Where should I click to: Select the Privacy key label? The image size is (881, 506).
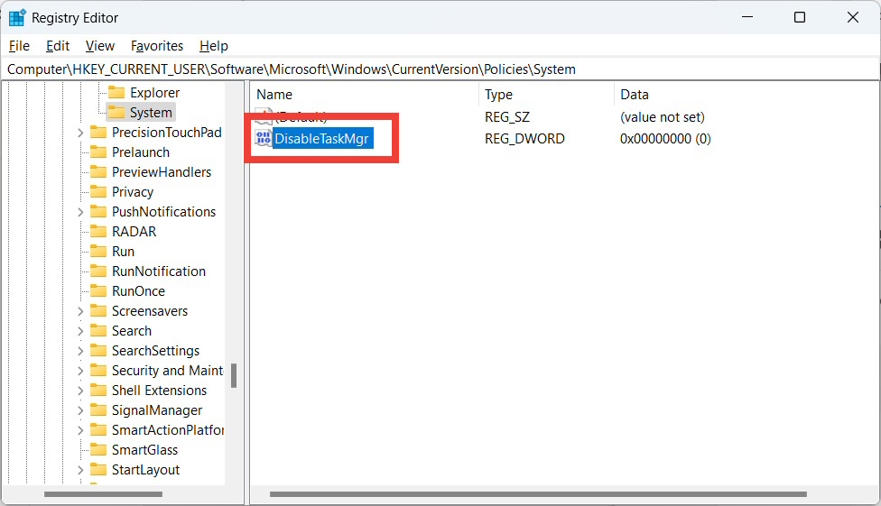133,192
